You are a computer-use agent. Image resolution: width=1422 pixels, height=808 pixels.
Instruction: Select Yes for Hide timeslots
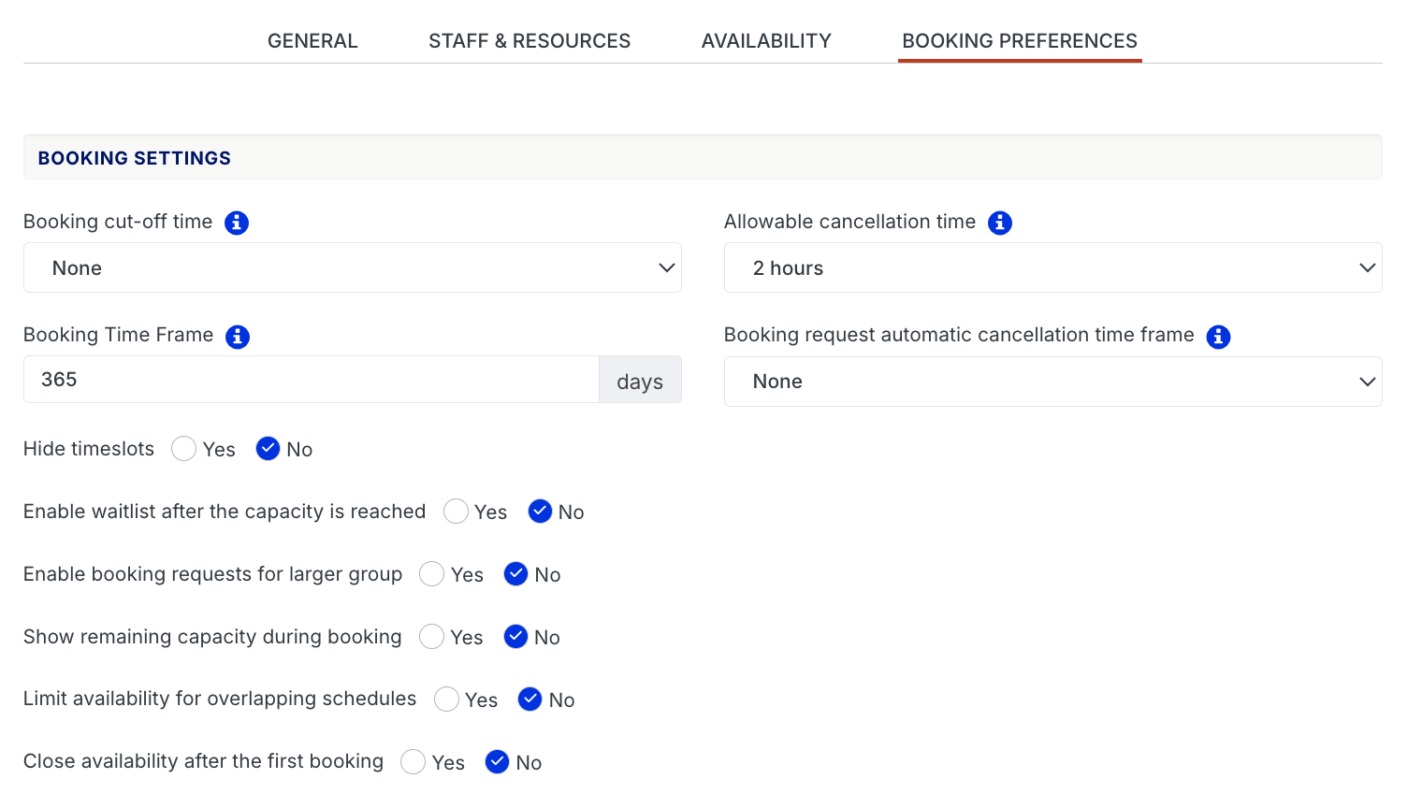184,449
